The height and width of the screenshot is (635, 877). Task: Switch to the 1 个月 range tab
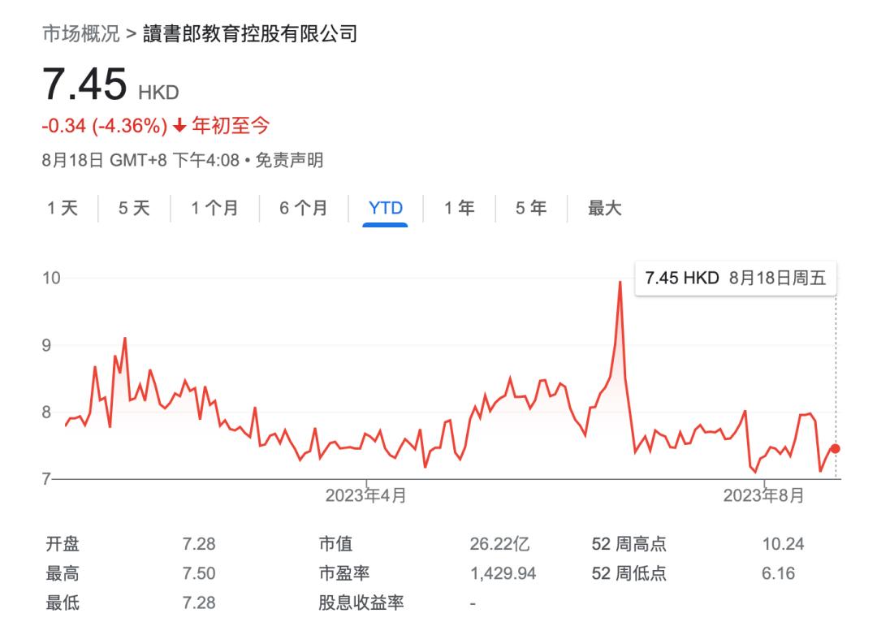click(214, 208)
